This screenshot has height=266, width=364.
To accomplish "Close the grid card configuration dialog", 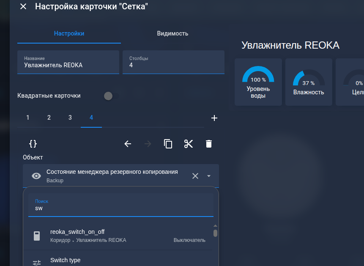I will (x=23, y=6).
